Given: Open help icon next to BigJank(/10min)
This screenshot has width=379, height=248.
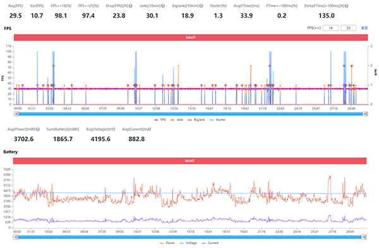Looking at the screenshot, I should 201,6.
